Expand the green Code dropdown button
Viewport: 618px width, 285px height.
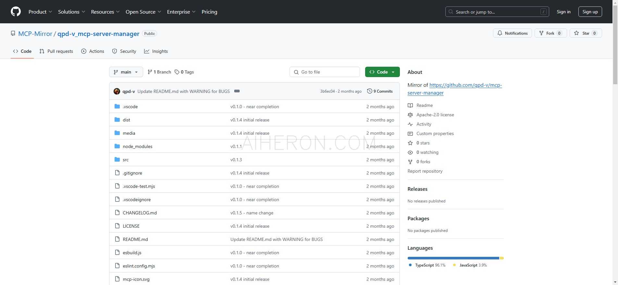click(382, 72)
